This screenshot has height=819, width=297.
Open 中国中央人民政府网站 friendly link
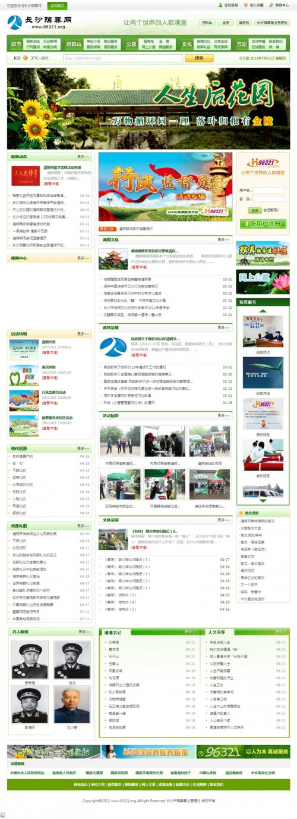click(27, 773)
